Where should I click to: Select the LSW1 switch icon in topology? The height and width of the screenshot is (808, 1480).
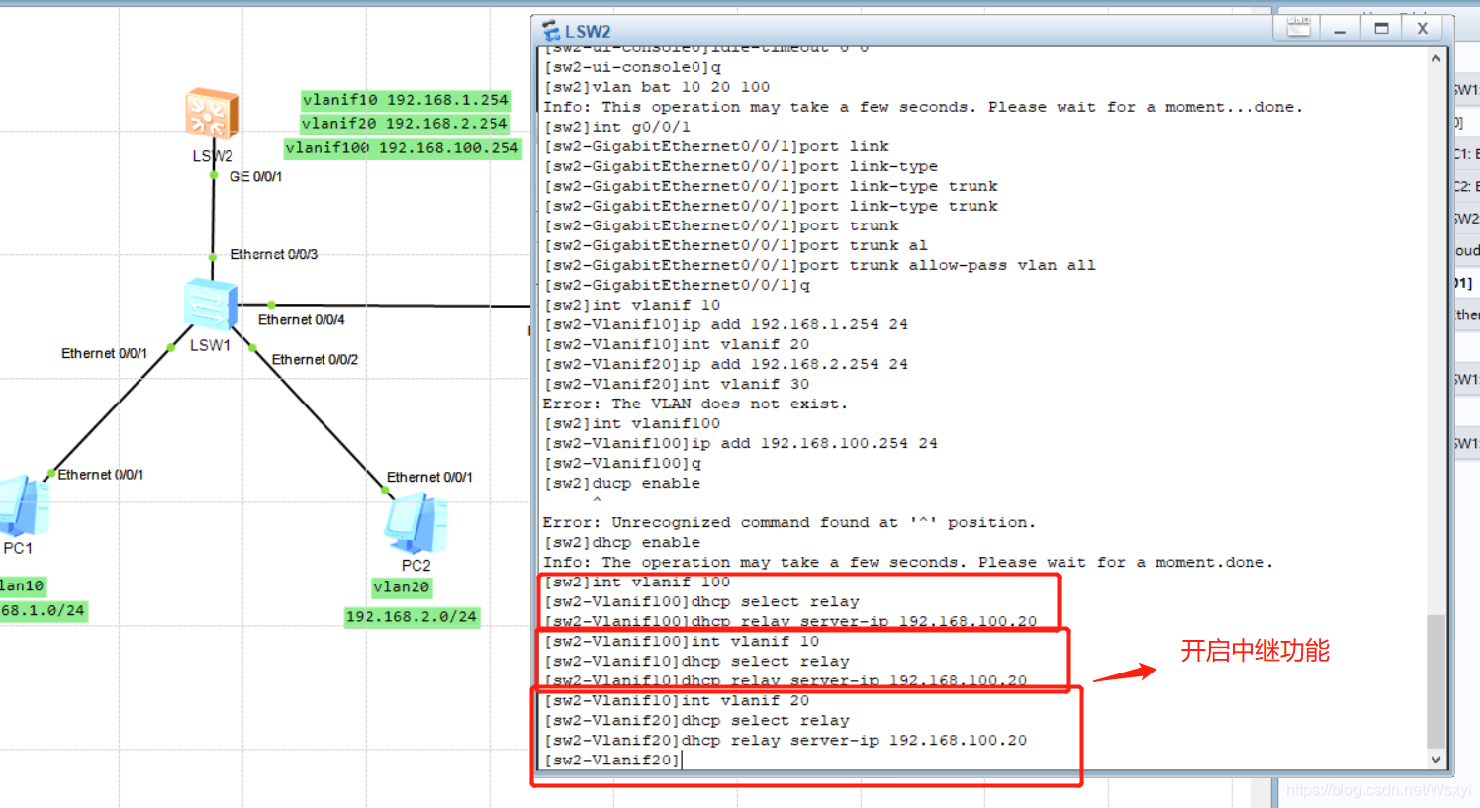pyautogui.click(x=211, y=304)
